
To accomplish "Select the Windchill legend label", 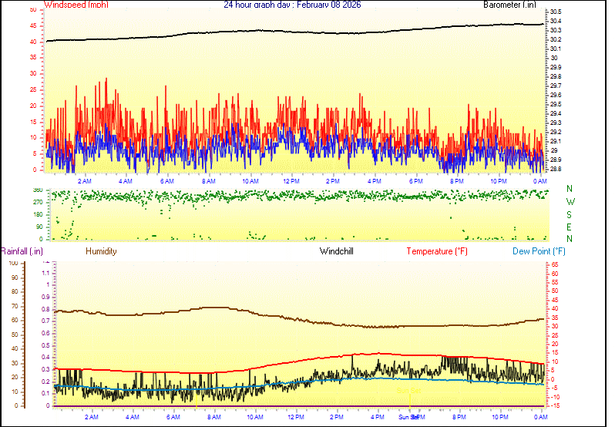I will tap(337, 251).
